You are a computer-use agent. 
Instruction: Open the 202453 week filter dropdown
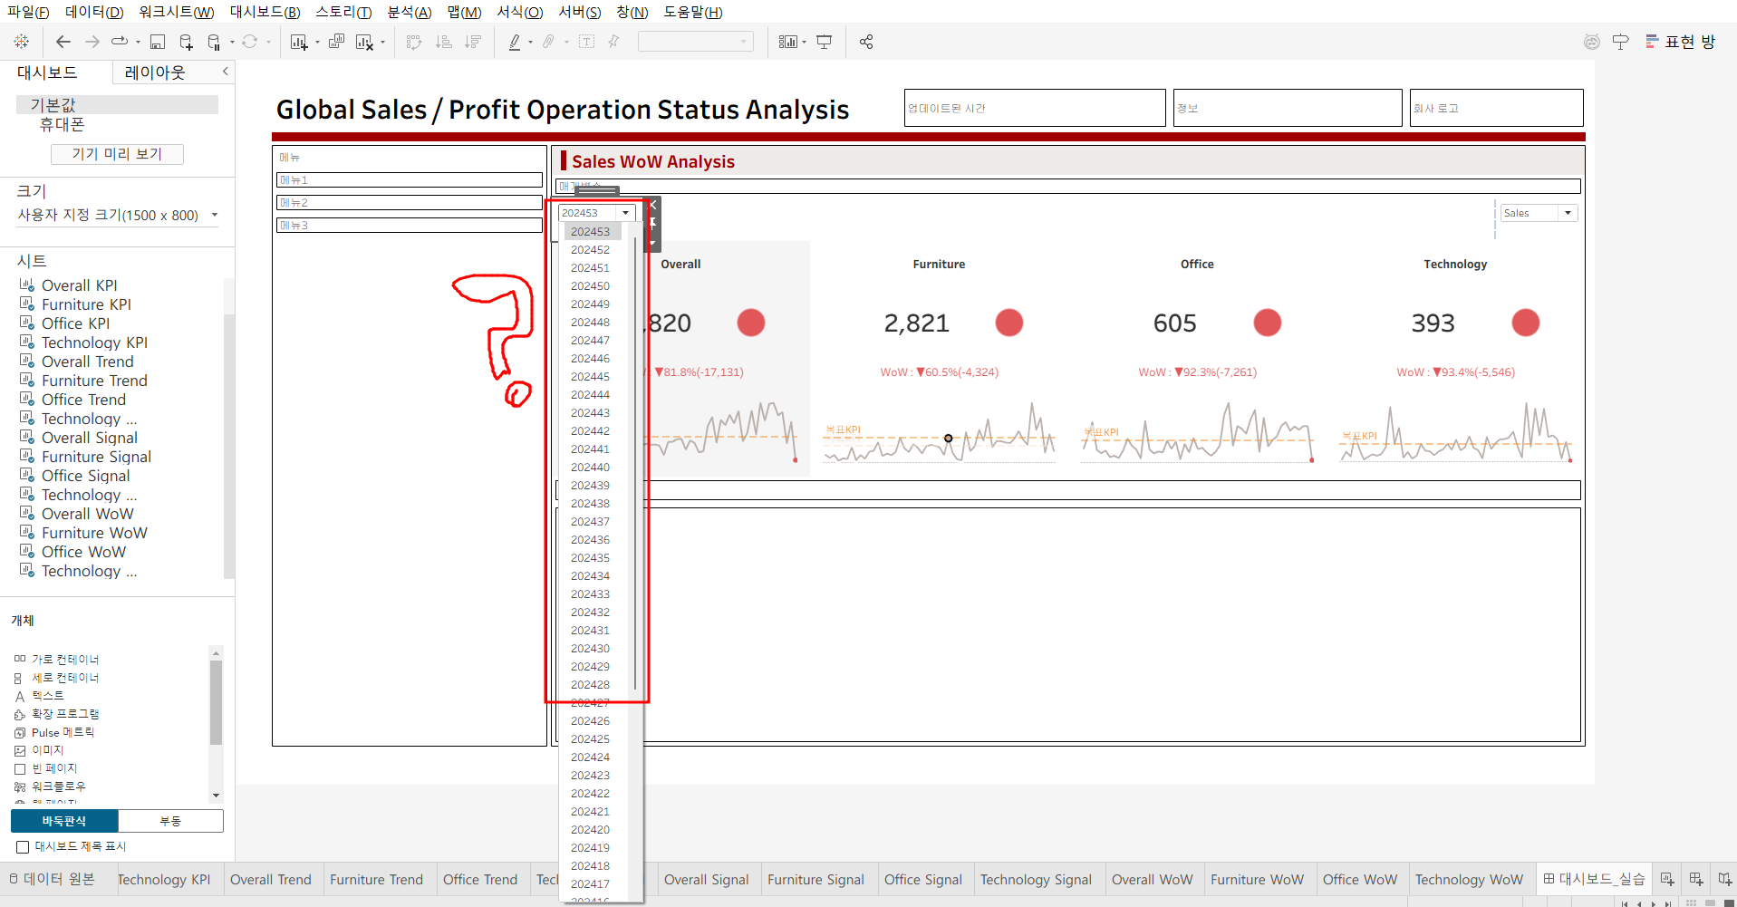(596, 213)
